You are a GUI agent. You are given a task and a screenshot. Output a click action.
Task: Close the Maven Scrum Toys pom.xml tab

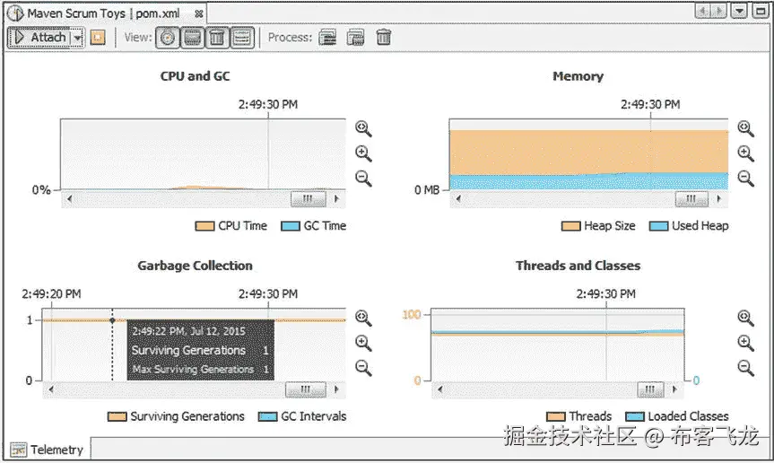[x=198, y=13]
